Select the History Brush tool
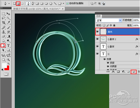140x108 pixels. click(8, 32)
